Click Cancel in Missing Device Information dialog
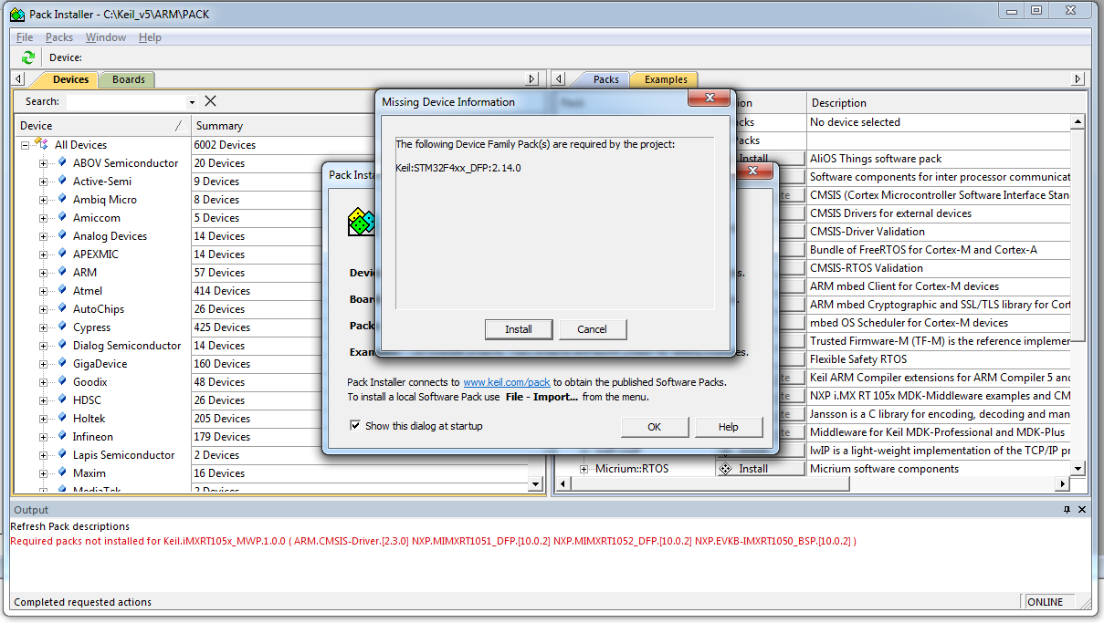 tap(592, 329)
